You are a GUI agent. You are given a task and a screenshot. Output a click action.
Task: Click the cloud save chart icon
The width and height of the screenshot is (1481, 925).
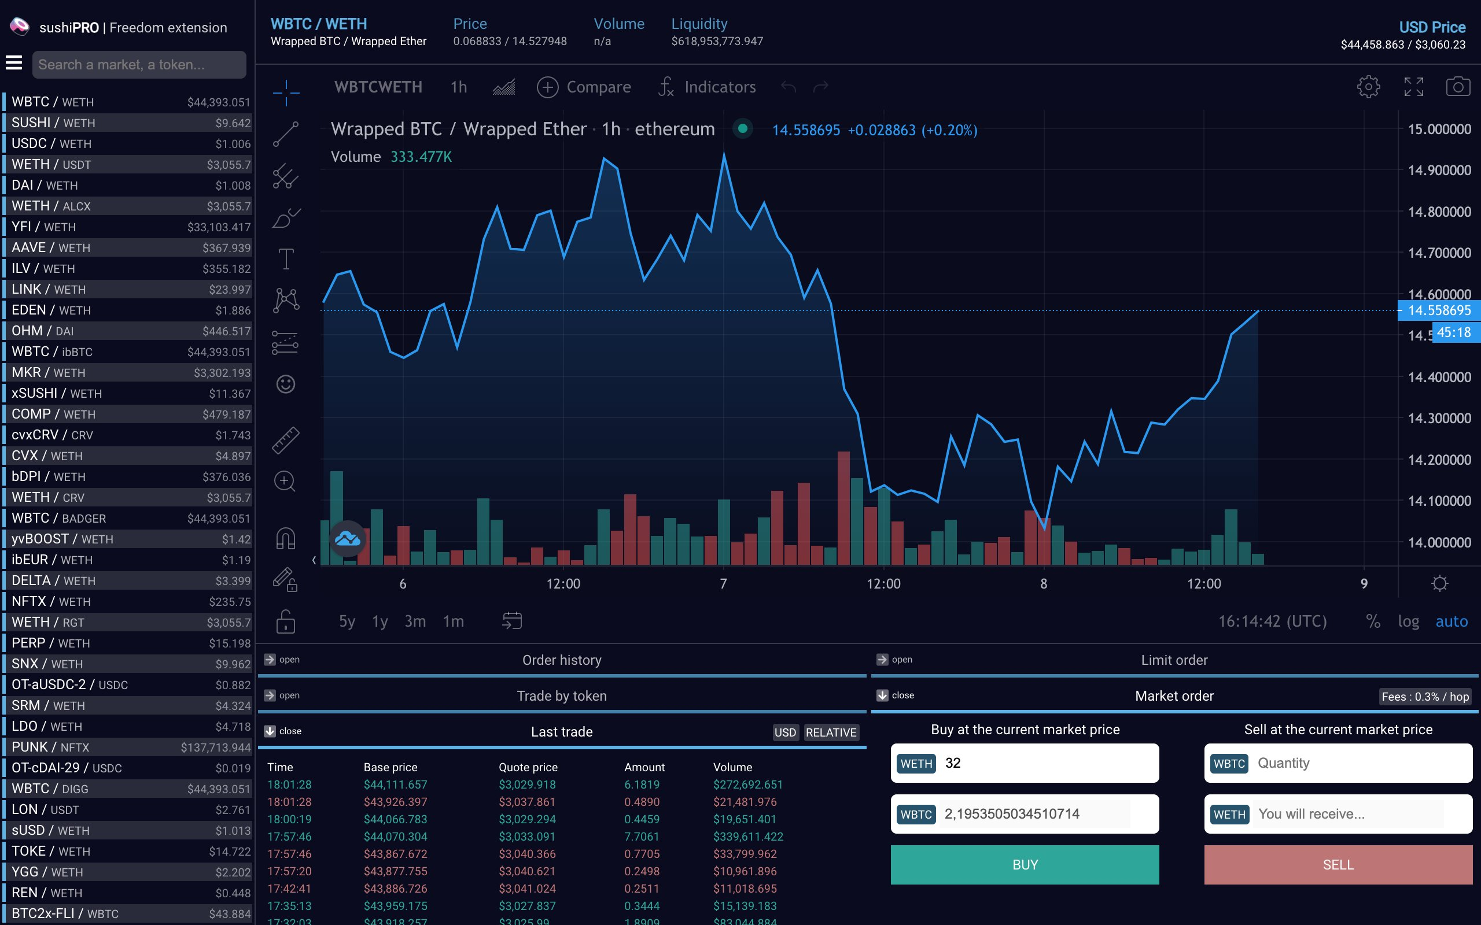[348, 539]
